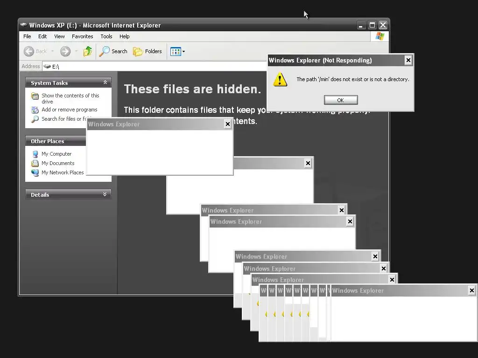Open the Favorites menu
Screen dimensions: 478x358
click(x=82, y=36)
